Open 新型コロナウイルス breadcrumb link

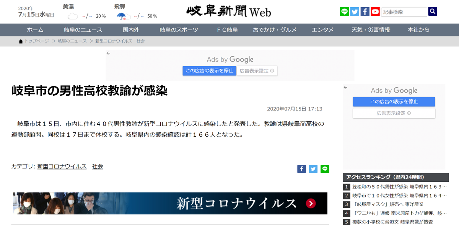pyautogui.click(x=114, y=41)
